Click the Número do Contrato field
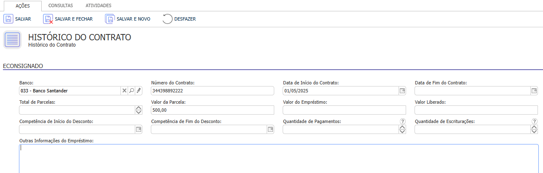The image size is (543, 173). tap(212, 91)
